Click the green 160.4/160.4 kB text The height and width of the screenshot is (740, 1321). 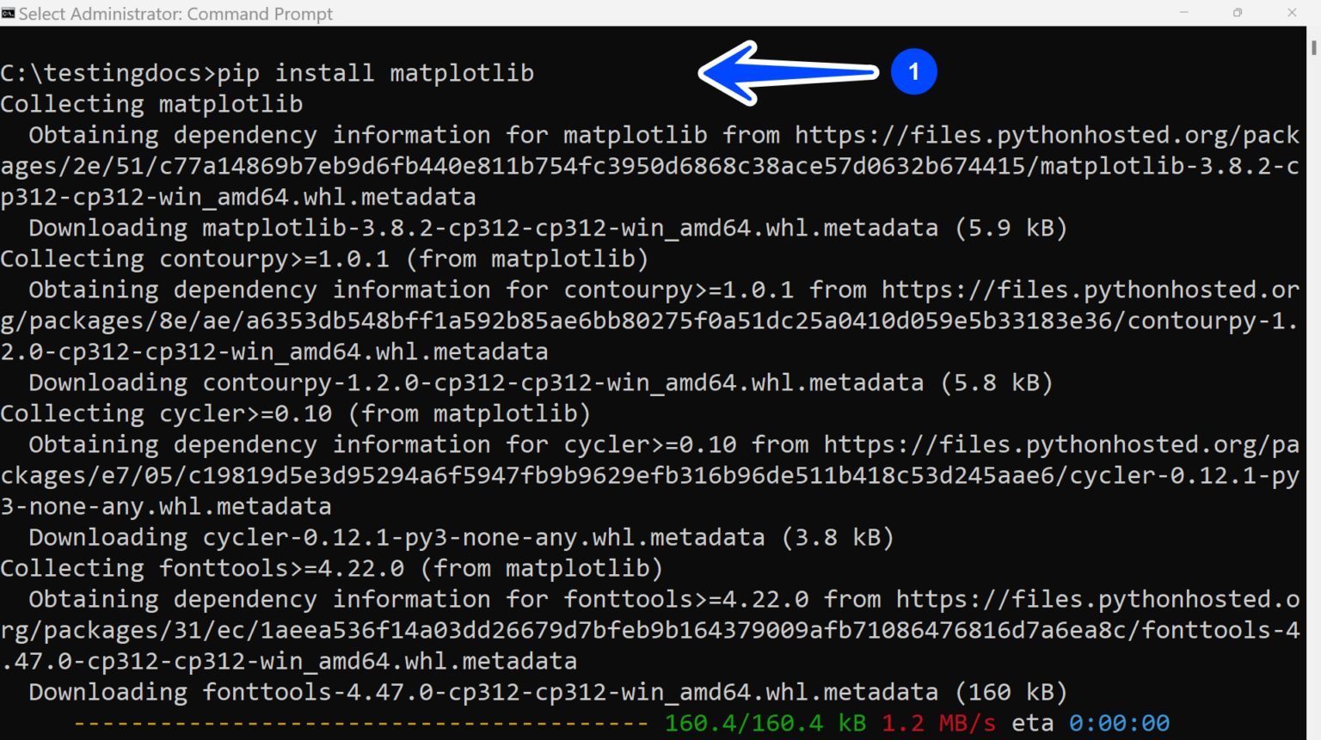coord(765,724)
